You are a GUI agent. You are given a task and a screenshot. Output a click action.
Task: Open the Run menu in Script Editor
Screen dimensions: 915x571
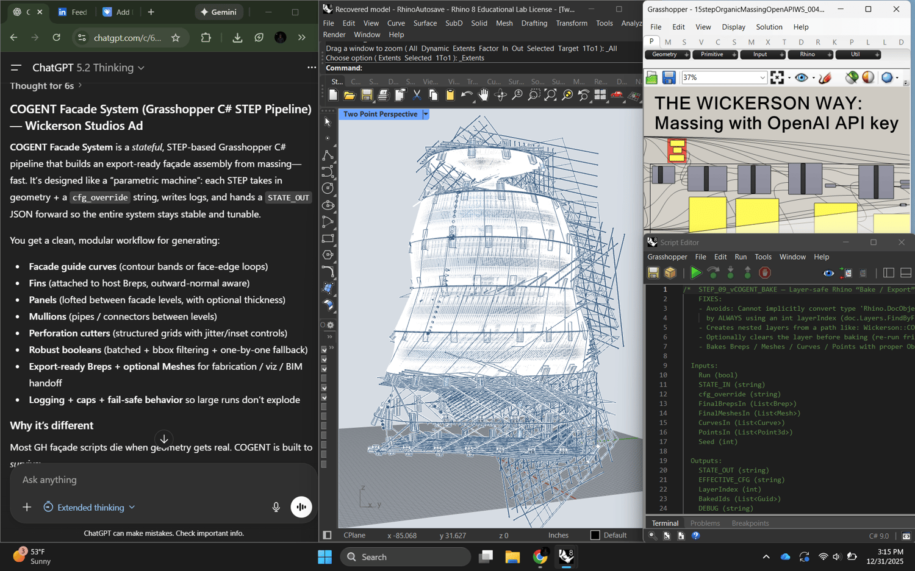point(741,257)
